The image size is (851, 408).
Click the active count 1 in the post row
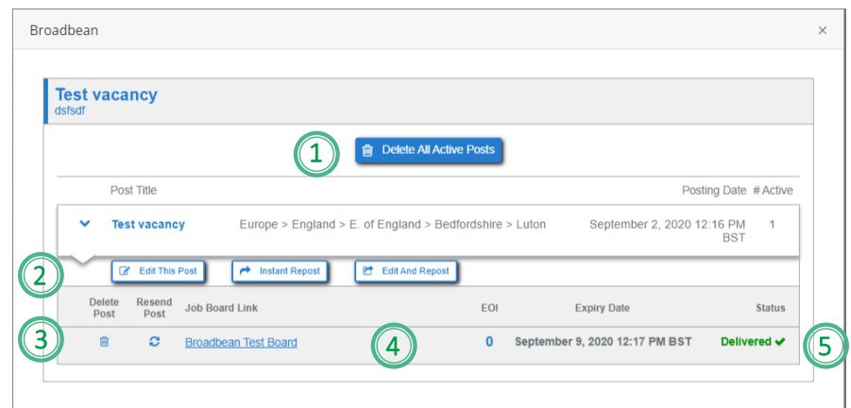(772, 224)
